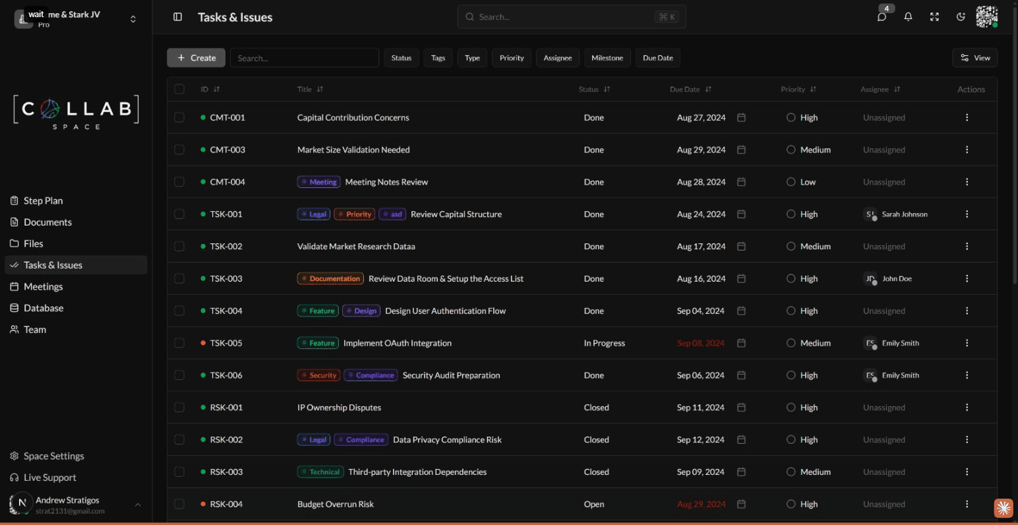Screen dimensions: 1018x525
Task: Open the notifications bell
Action: point(908,16)
